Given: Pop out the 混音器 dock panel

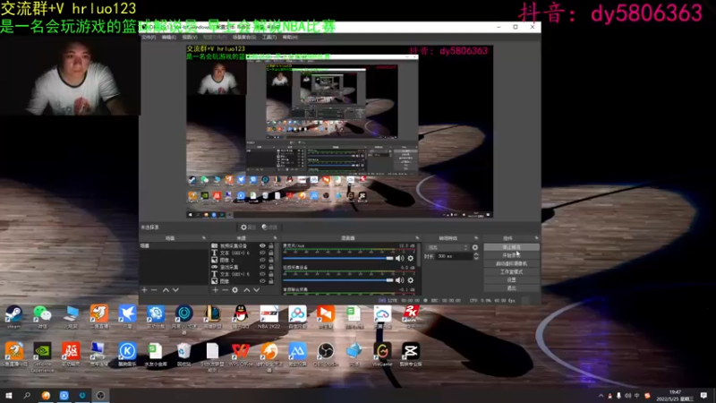Looking at the screenshot, I should pos(417,238).
